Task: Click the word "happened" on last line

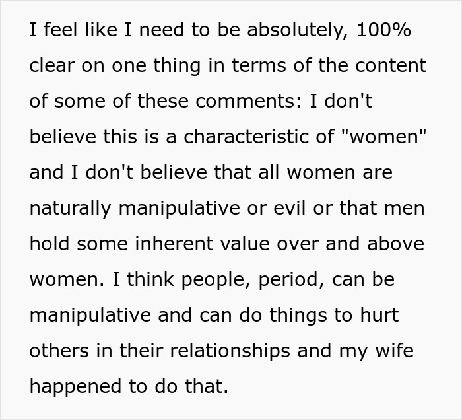Action: pos(73,386)
